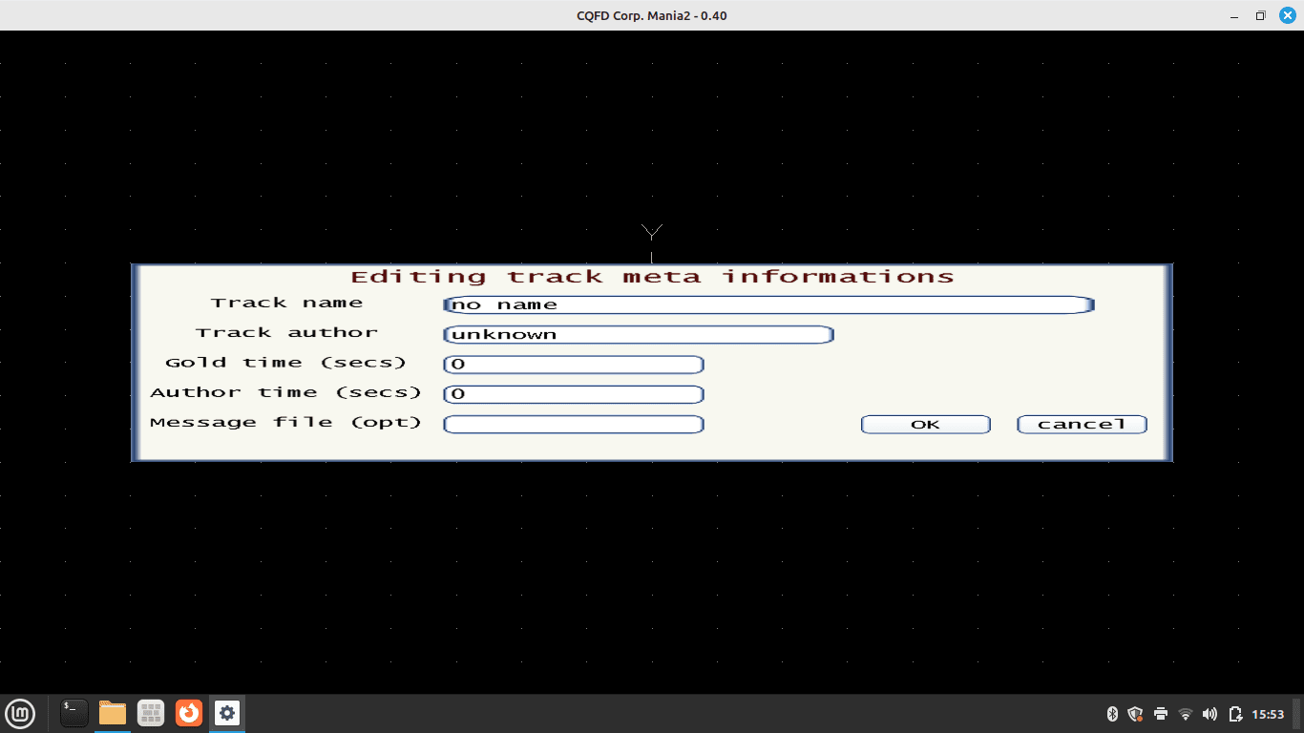This screenshot has width=1304, height=733.
Task: Click the Message file (opt) field
Action: click(x=574, y=425)
